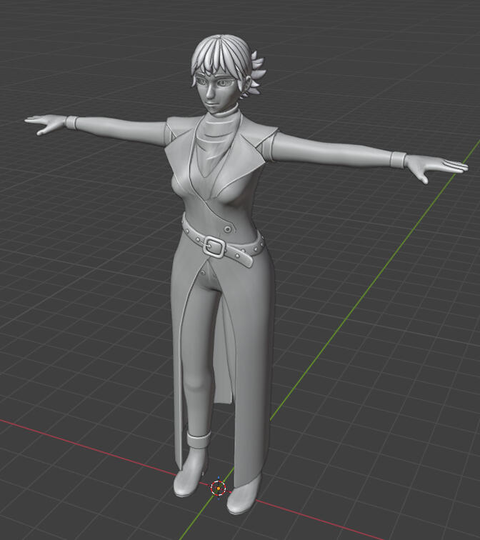The width and height of the screenshot is (480, 540).
Task: Select the ankle cuff above the boot
Action: tap(196, 436)
